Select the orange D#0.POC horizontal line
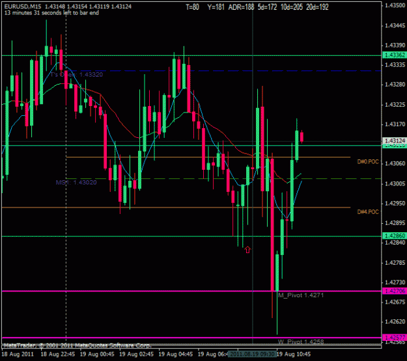Image resolution: width=407 pixels, height=361 pixels. click(208, 157)
